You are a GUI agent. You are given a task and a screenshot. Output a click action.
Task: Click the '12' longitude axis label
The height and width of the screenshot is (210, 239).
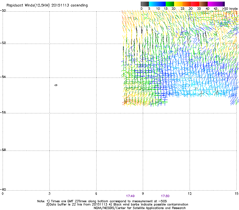tap(190, 194)
